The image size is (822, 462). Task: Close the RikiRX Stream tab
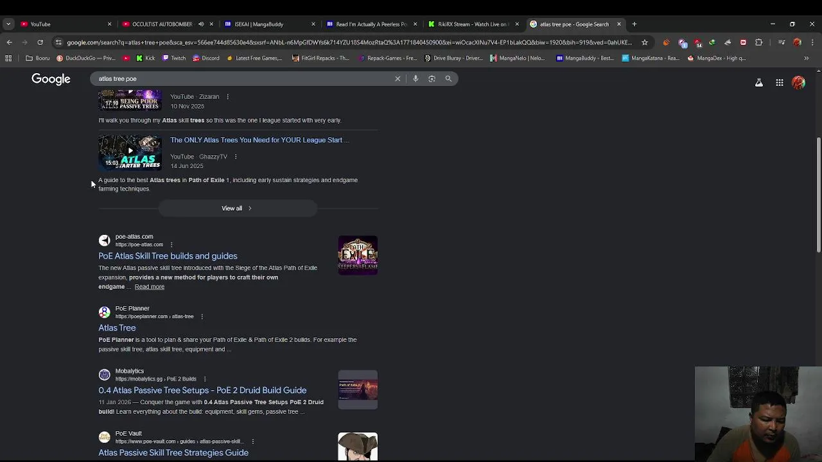coord(517,24)
